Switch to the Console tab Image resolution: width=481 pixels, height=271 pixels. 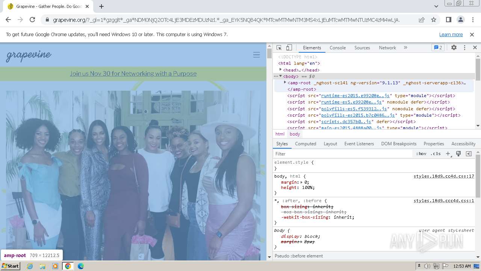click(x=337, y=48)
